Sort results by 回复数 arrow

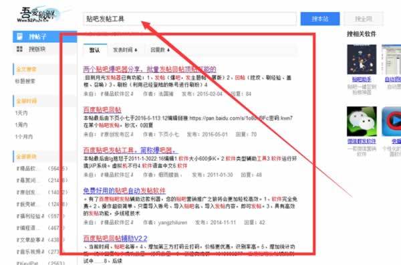pos(168,50)
